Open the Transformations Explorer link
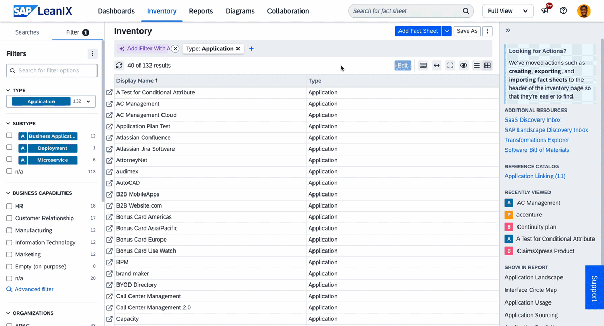Screen dimensions: 604x326 click(536, 140)
